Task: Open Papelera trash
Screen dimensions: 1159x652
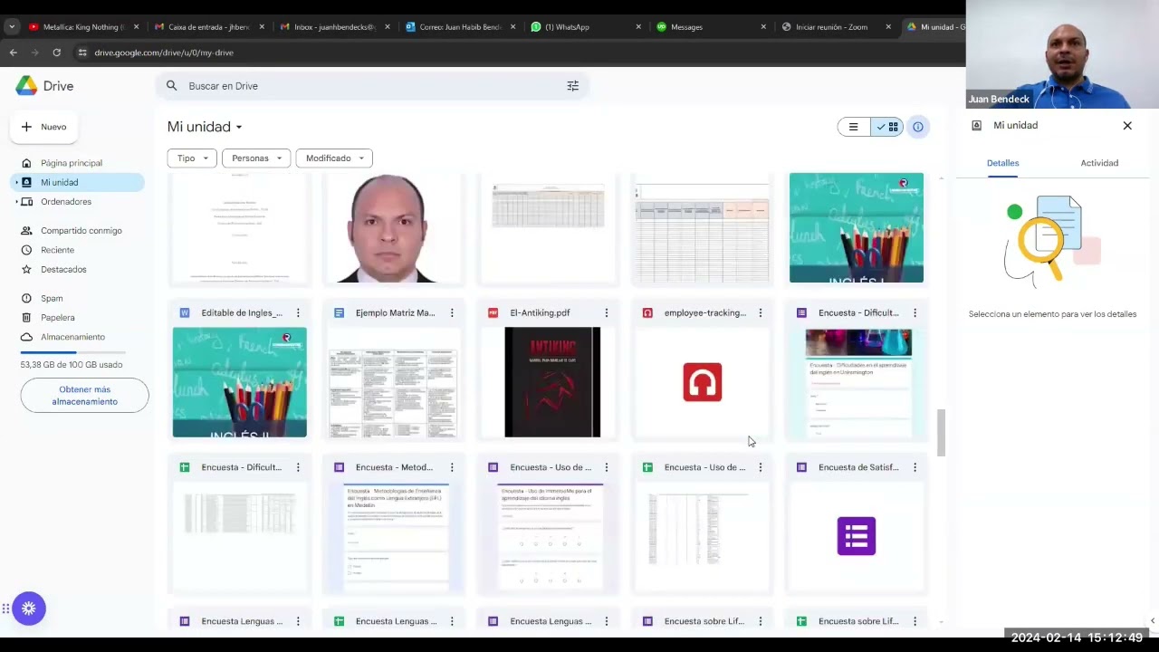Action: tap(58, 318)
